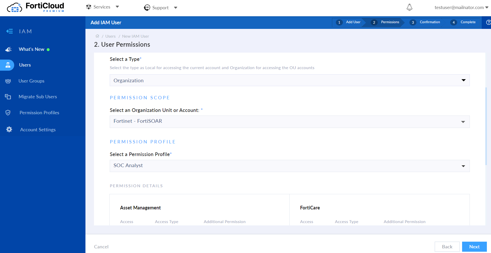Select the Permission Profiles shield icon
The height and width of the screenshot is (253, 491).
pos(8,112)
